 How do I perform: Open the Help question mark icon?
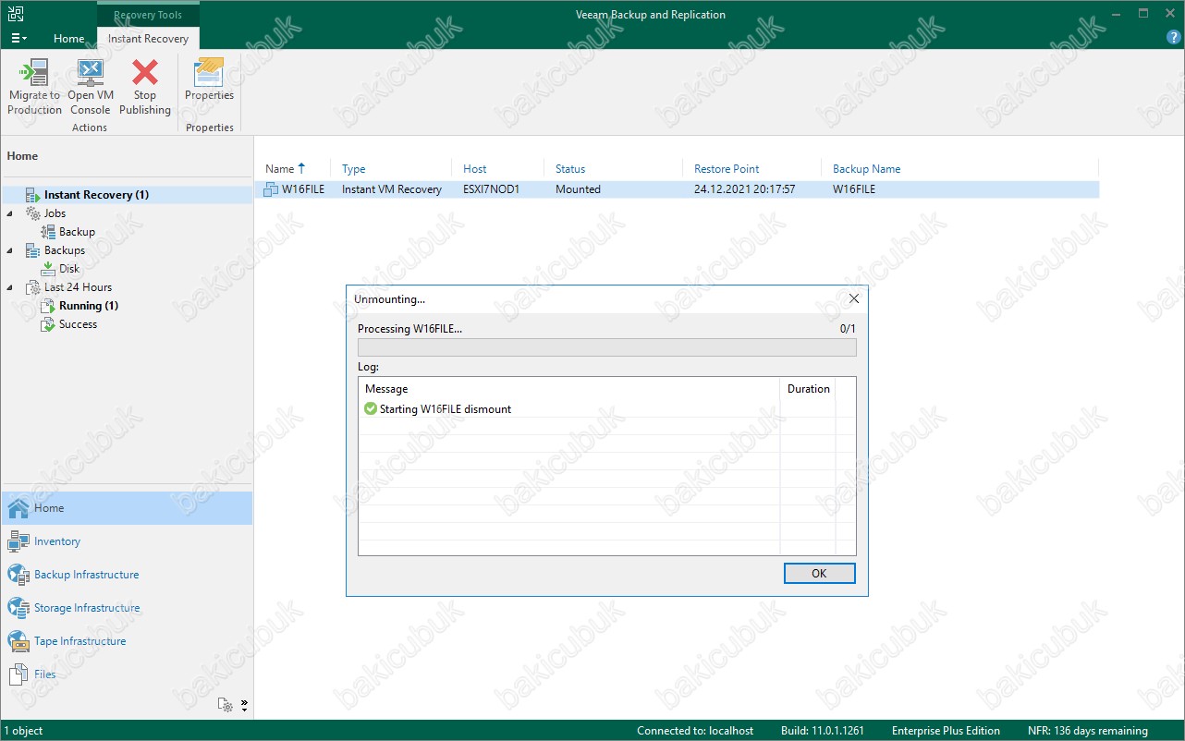[x=1174, y=38]
